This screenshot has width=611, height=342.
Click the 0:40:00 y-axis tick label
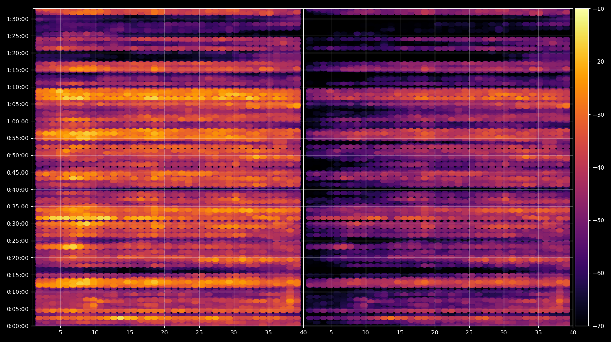pyautogui.click(x=18, y=190)
